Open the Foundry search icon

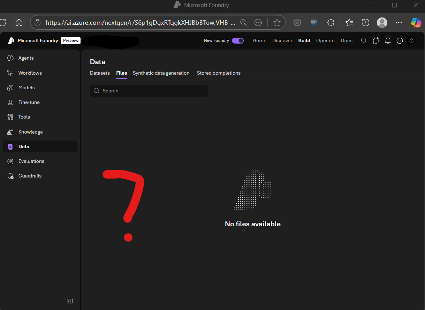point(364,40)
